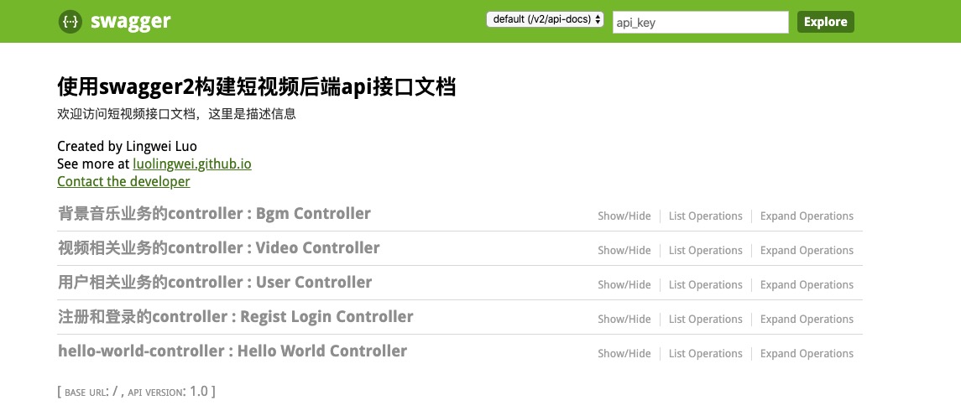
Task: Click Expand Operations for Bgm Controller
Action: click(x=807, y=216)
